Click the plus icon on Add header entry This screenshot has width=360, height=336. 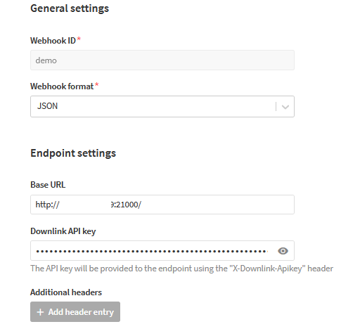pos(40,312)
